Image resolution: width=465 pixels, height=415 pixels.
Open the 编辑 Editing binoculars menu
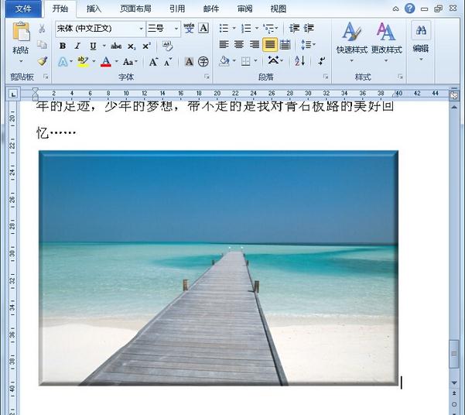pos(421,41)
